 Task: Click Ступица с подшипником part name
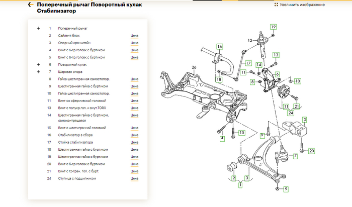(77, 178)
